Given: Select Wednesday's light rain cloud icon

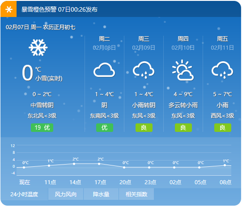Looking at the screenshot, I should (x=144, y=70).
